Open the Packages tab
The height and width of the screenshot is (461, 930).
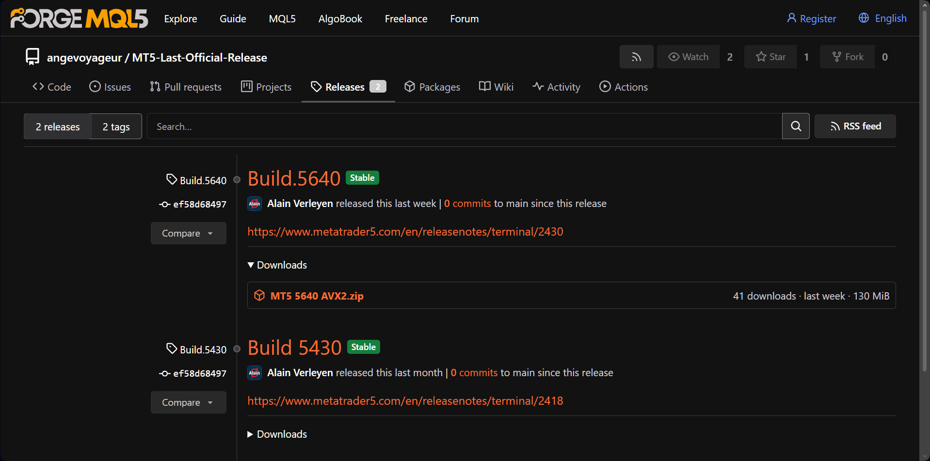[432, 87]
